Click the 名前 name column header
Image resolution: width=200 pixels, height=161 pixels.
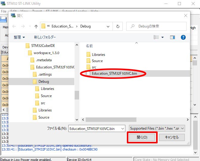coord(89,46)
